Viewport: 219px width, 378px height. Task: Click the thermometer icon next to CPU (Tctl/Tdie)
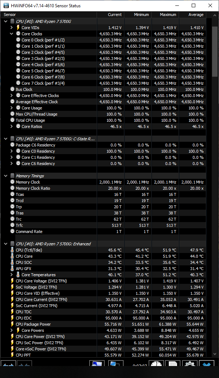[12, 250]
